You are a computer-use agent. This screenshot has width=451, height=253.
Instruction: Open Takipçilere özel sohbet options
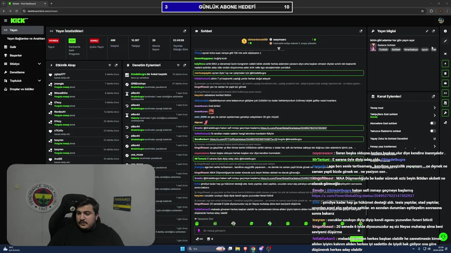pos(434,115)
